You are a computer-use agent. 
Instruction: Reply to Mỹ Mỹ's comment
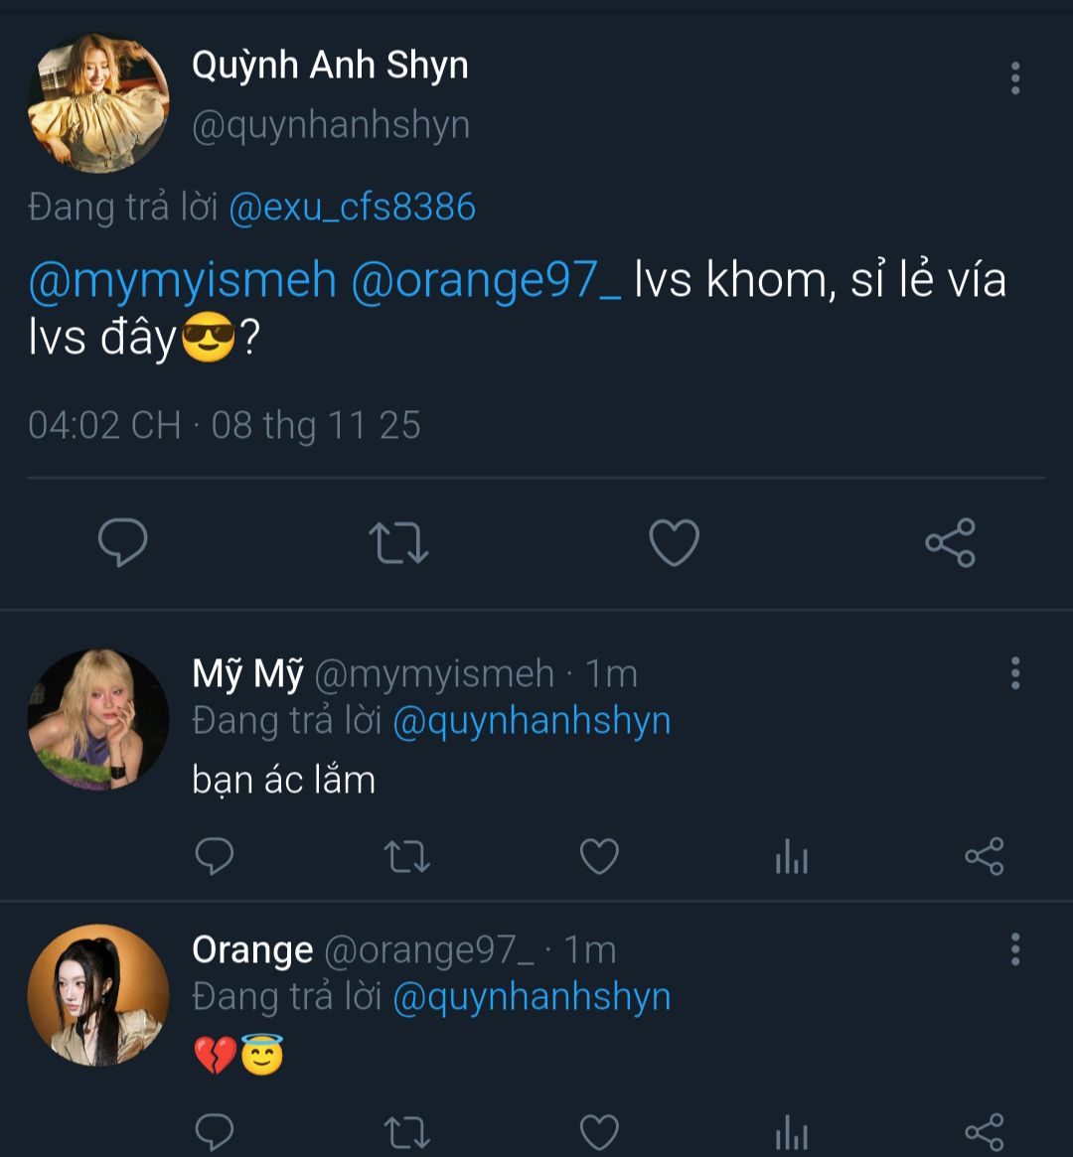[214, 856]
